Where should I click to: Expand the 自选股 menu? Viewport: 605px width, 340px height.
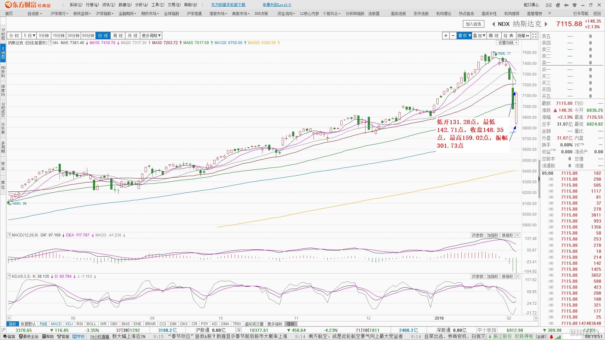[34, 14]
